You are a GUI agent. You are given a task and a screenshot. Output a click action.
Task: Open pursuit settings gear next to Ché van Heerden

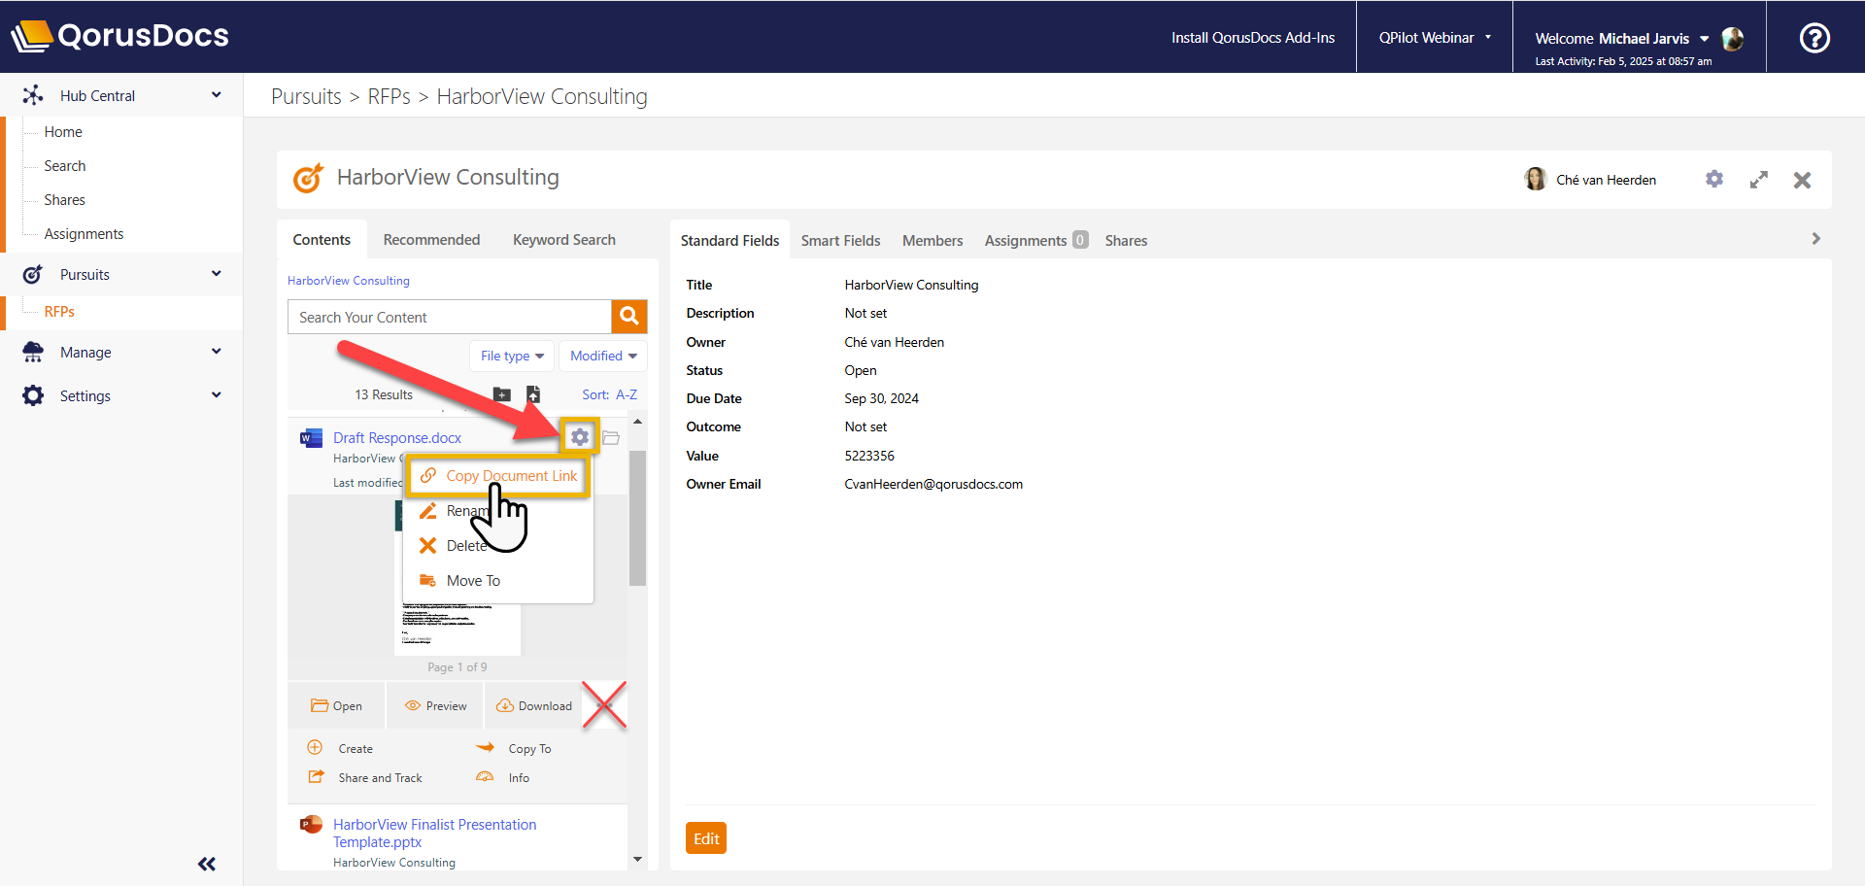[x=1714, y=179]
